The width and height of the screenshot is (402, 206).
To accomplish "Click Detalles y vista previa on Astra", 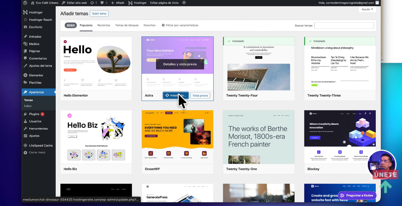I will click(x=180, y=64).
